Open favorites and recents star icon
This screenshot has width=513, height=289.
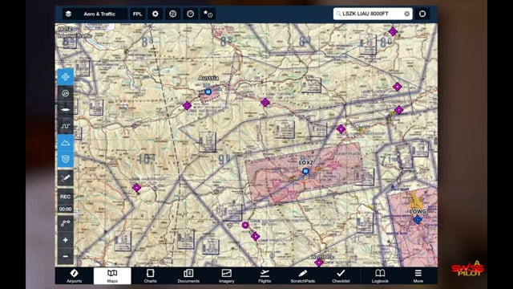coord(208,14)
